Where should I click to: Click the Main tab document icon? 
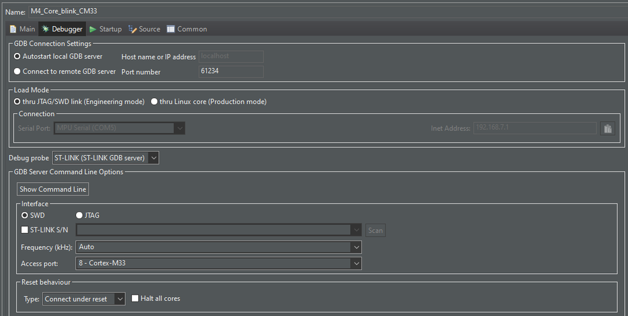click(13, 29)
